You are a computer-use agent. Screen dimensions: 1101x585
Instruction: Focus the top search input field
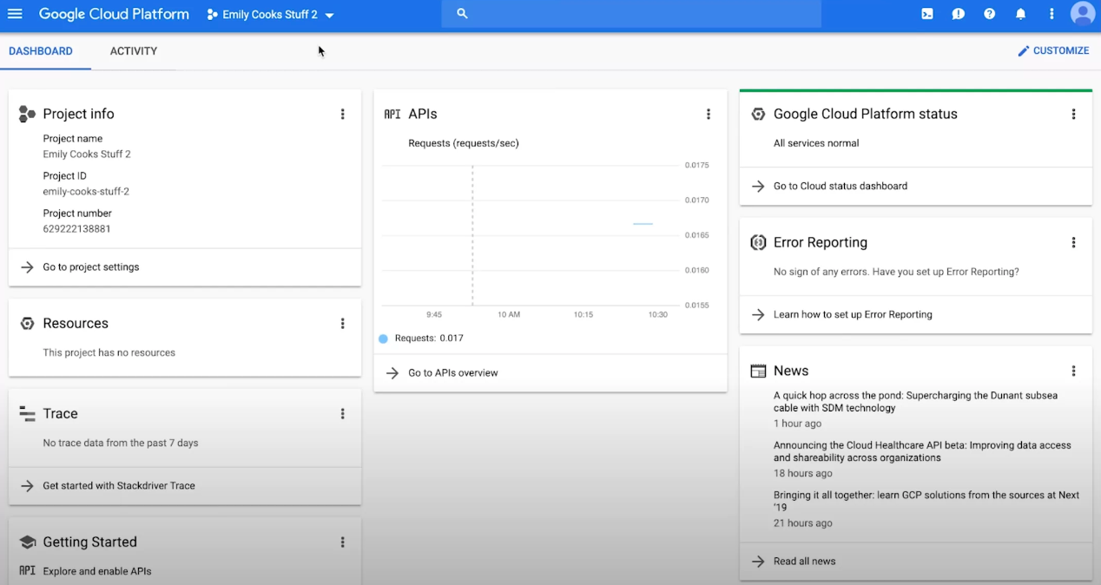(631, 14)
